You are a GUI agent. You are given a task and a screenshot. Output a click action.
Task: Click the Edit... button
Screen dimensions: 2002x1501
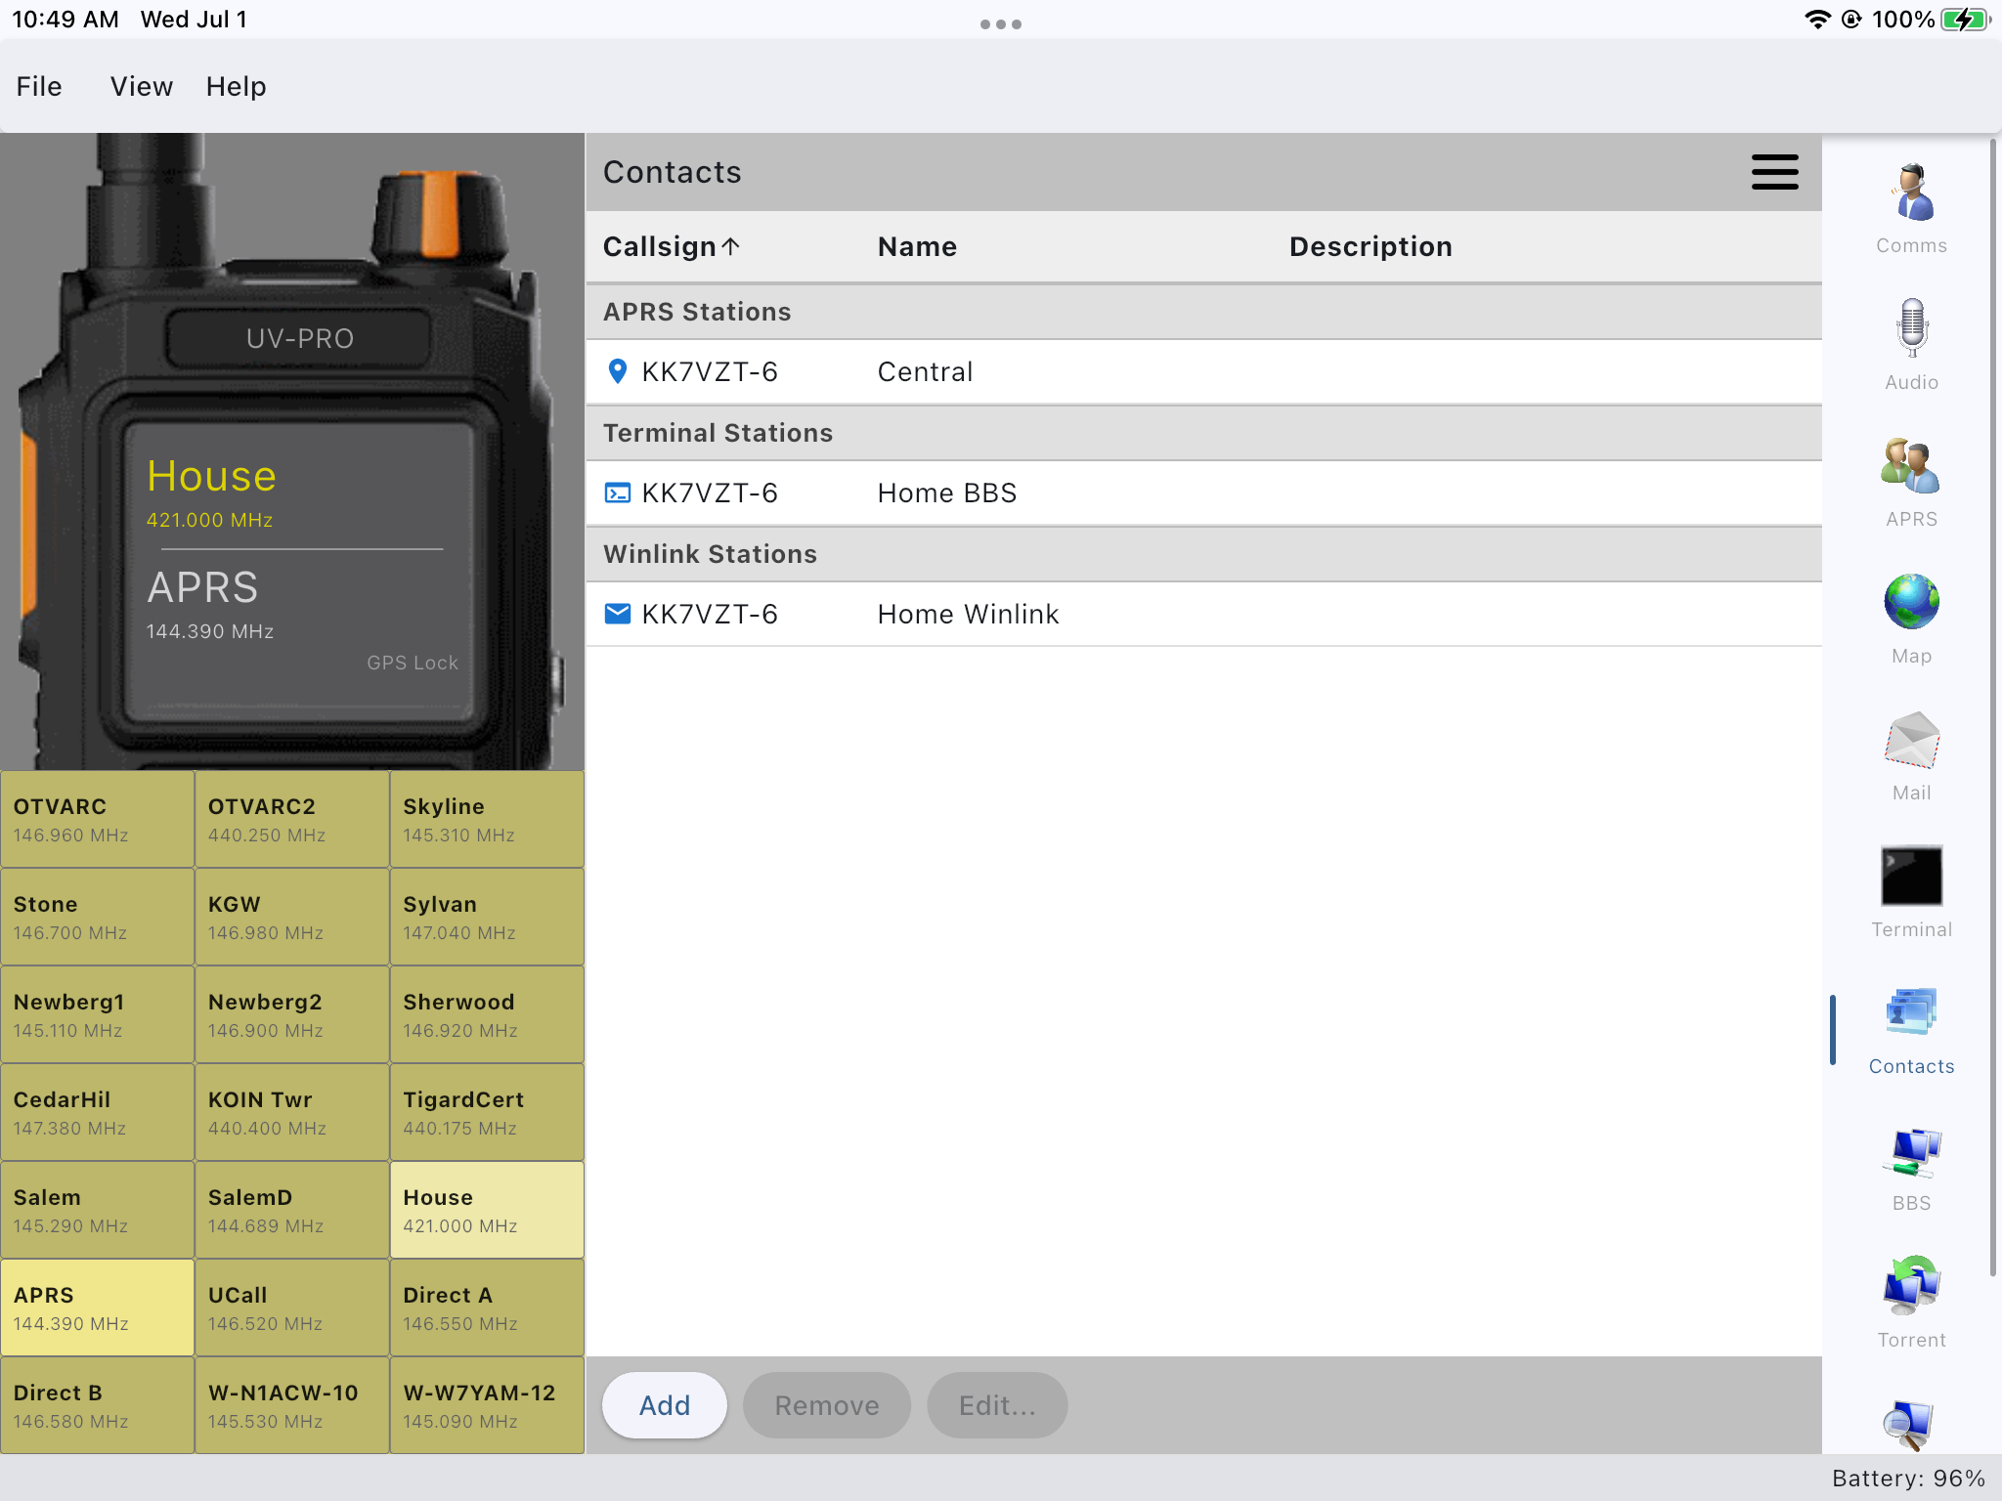click(x=997, y=1405)
